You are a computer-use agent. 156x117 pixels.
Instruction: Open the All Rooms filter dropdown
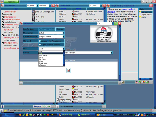(50, 5)
